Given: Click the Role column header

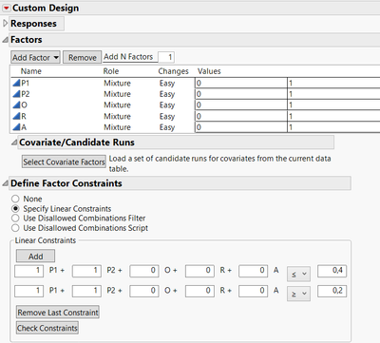Looking at the screenshot, I should click(111, 71).
